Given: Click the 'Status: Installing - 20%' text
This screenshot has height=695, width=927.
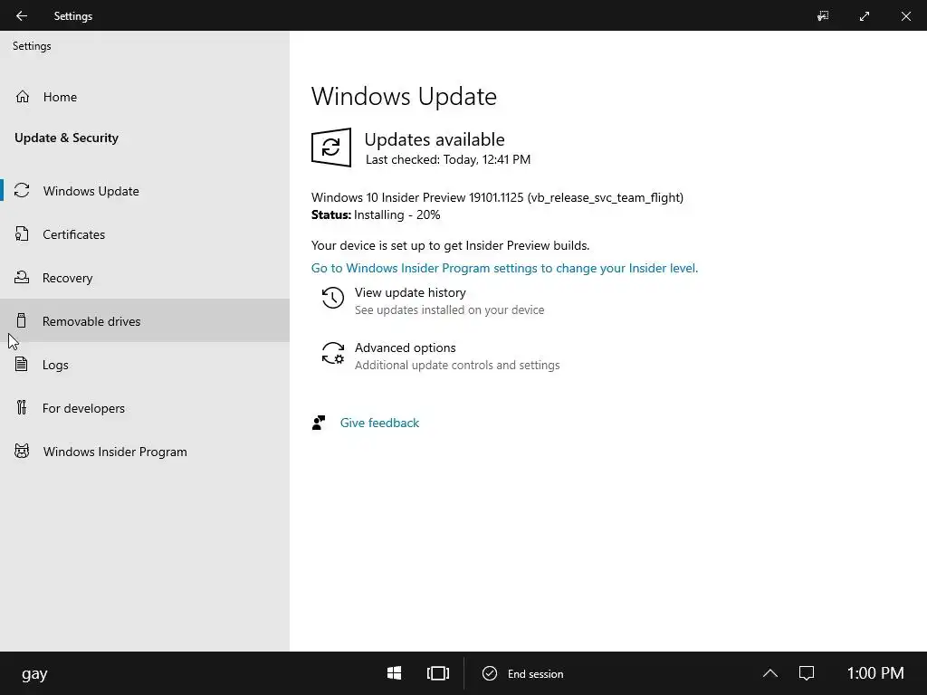Looking at the screenshot, I should coord(376,214).
